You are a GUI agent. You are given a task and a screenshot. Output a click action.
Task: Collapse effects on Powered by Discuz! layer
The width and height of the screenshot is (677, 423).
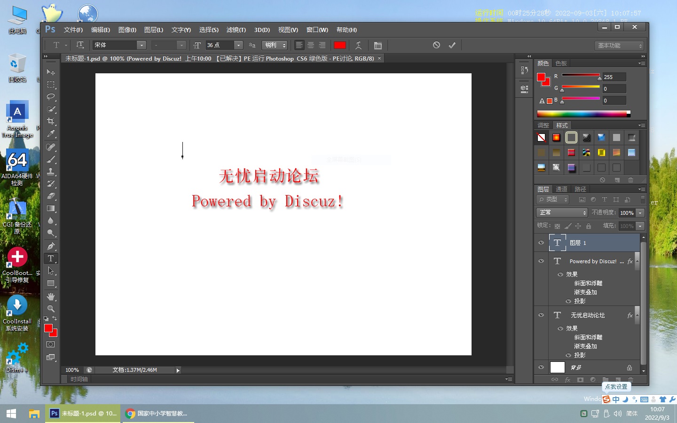pyautogui.click(x=637, y=262)
